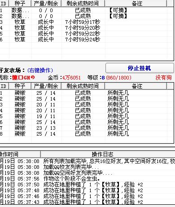Select friend farm row ID 8 辣椒
This screenshot has width=175, height=207.
[x=87, y=134]
